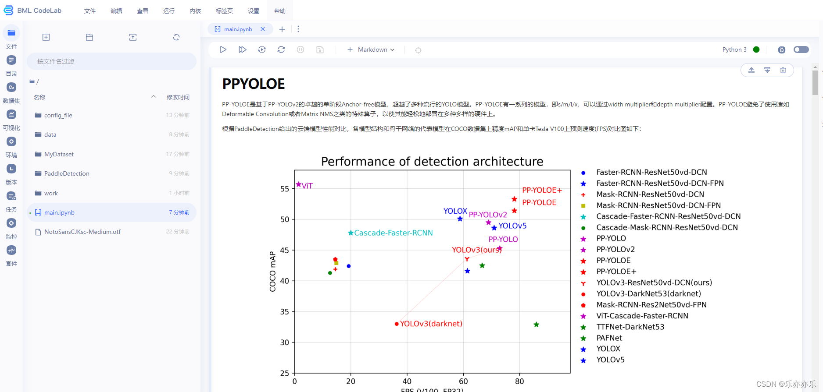This screenshot has width=823, height=392.
Task: Insert cell below icon in cell toolbar
Action: (767, 70)
